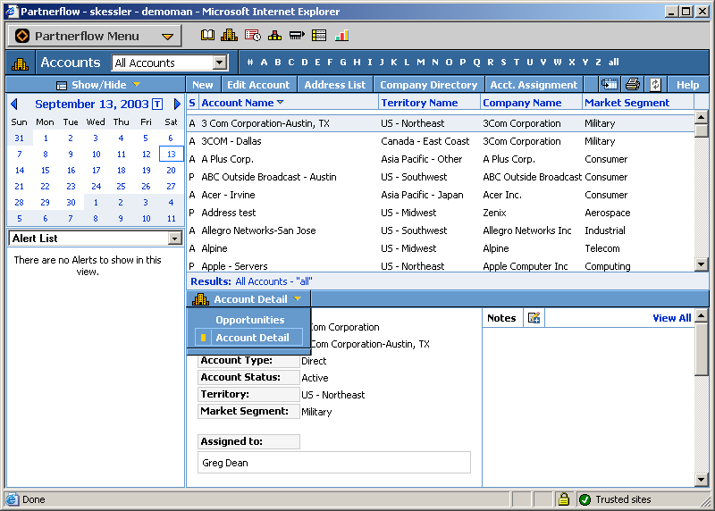Click the Edit Account button
This screenshot has width=715, height=511.
click(258, 85)
